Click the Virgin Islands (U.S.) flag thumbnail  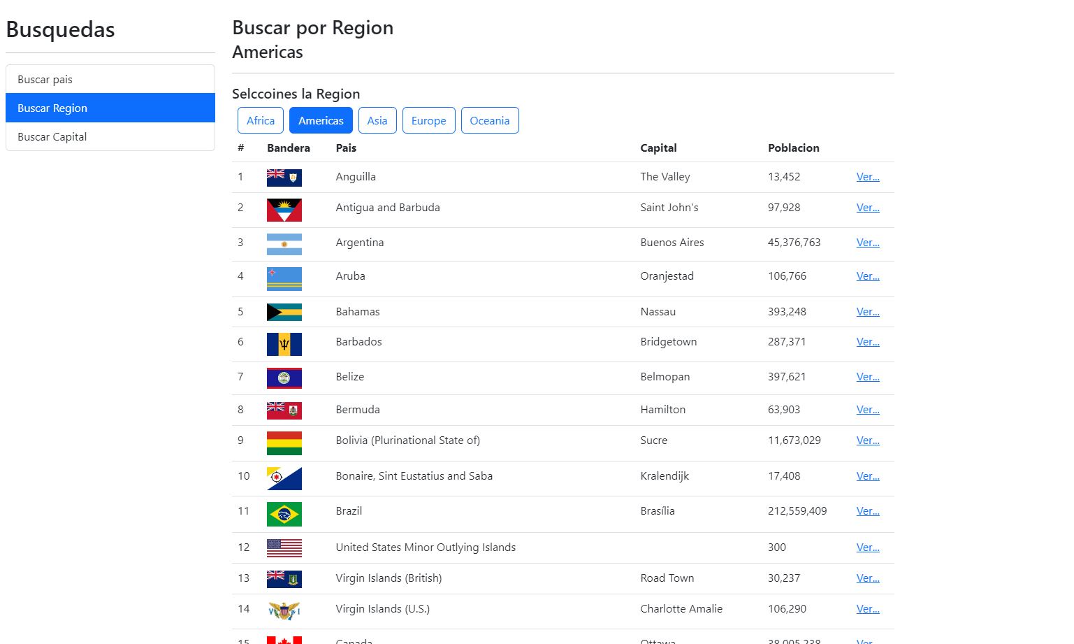[284, 610]
